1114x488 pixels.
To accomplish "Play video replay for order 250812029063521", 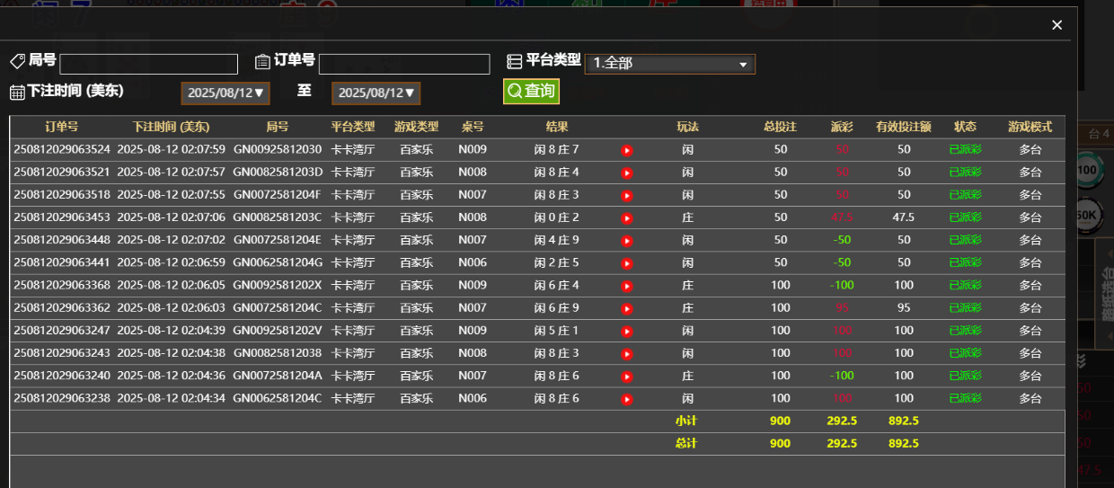I will (627, 173).
